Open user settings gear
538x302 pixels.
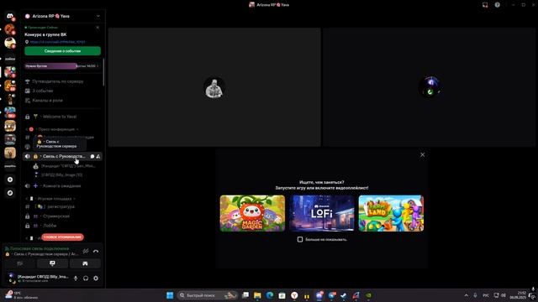(x=96, y=279)
